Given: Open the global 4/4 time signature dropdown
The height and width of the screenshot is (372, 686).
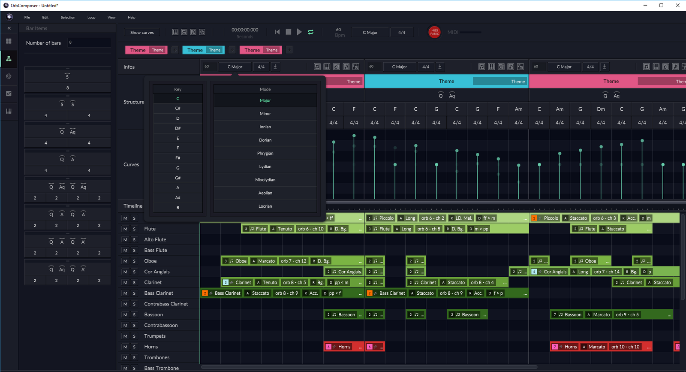Looking at the screenshot, I should [x=402, y=33].
